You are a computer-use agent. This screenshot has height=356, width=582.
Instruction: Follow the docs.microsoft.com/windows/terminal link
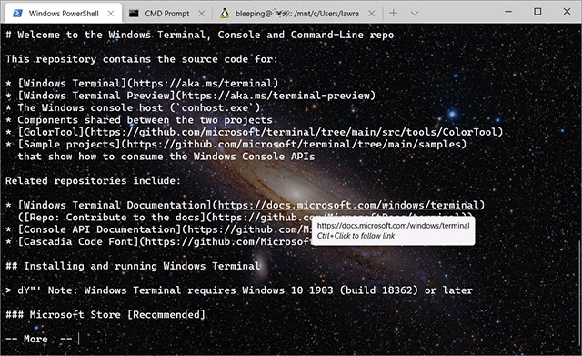[x=348, y=205]
